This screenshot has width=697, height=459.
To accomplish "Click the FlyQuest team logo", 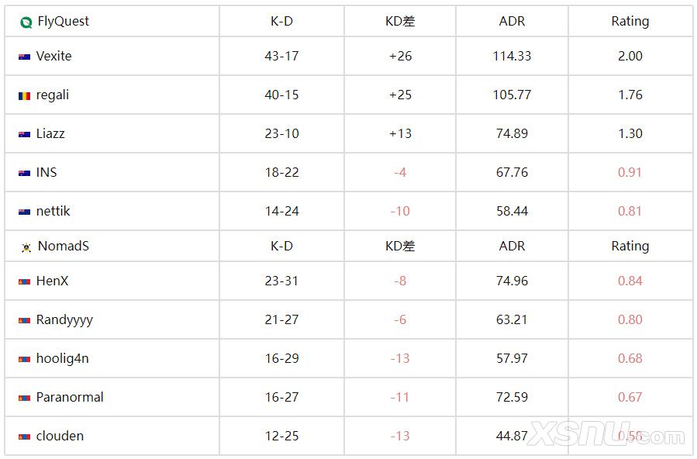I will coord(26,22).
